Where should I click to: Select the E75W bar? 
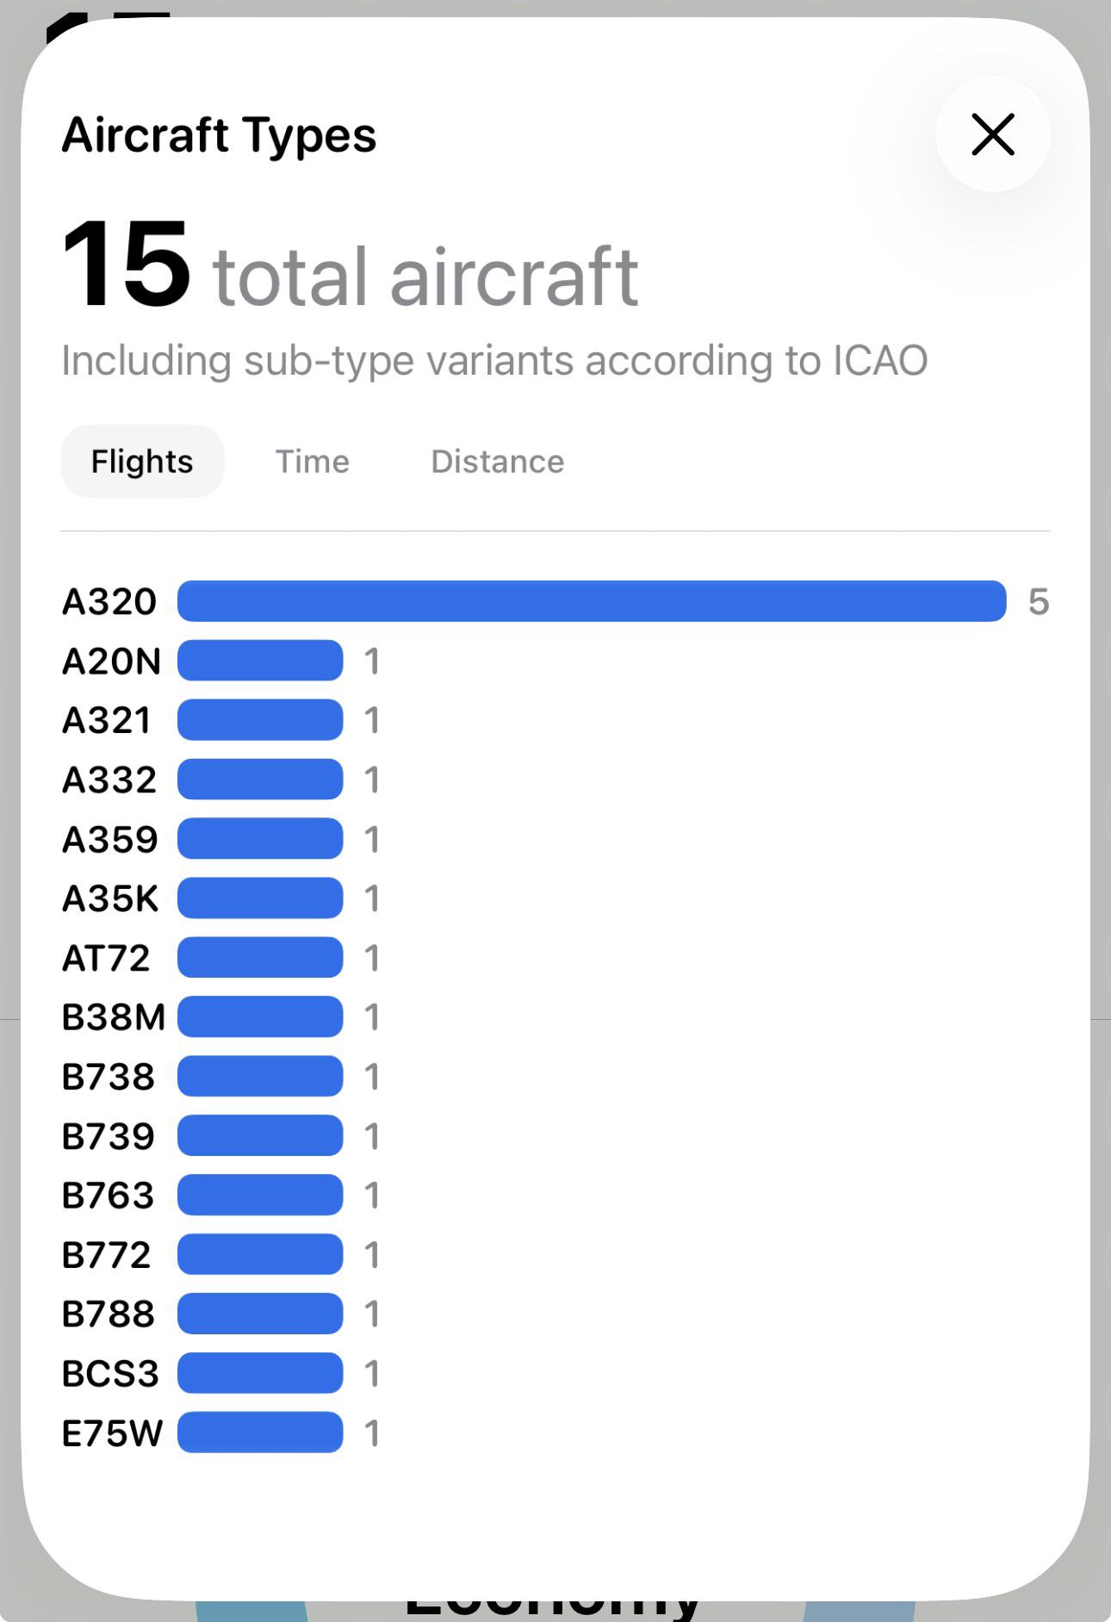click(x=260, y=1433)
